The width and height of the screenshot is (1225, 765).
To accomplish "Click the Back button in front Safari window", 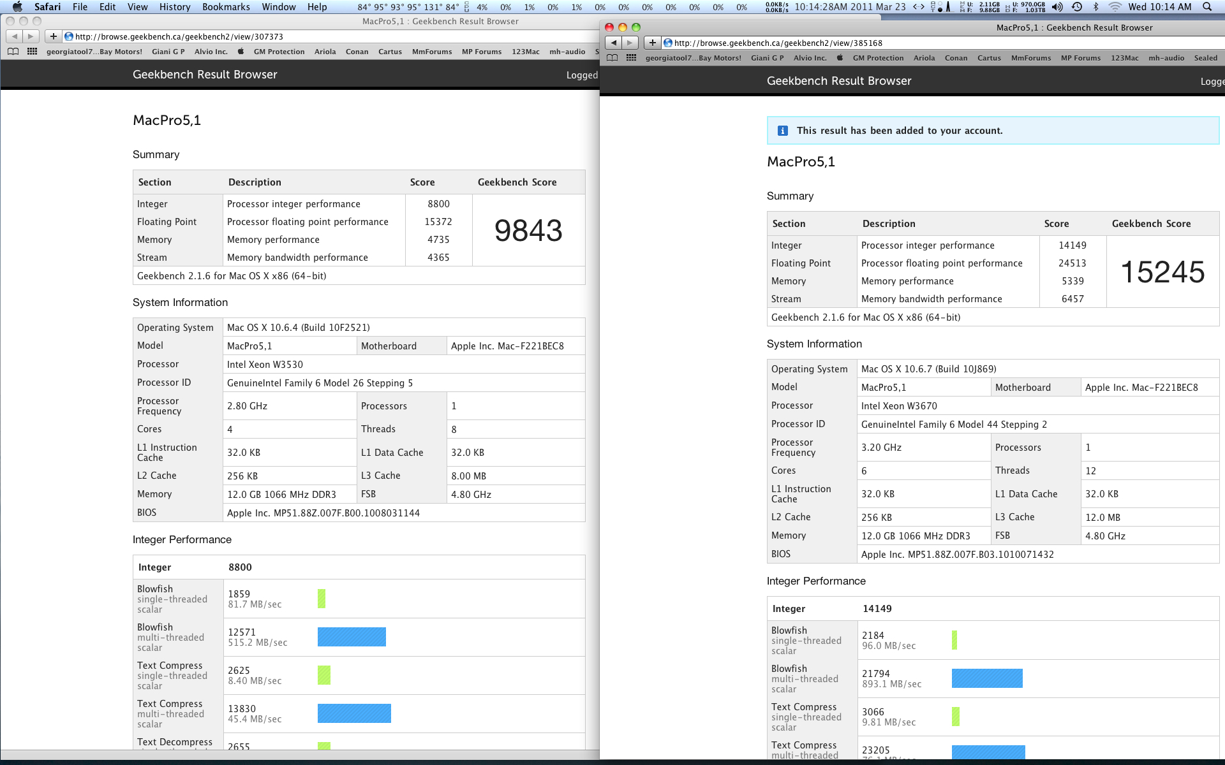I will click(x=613, y=43).
